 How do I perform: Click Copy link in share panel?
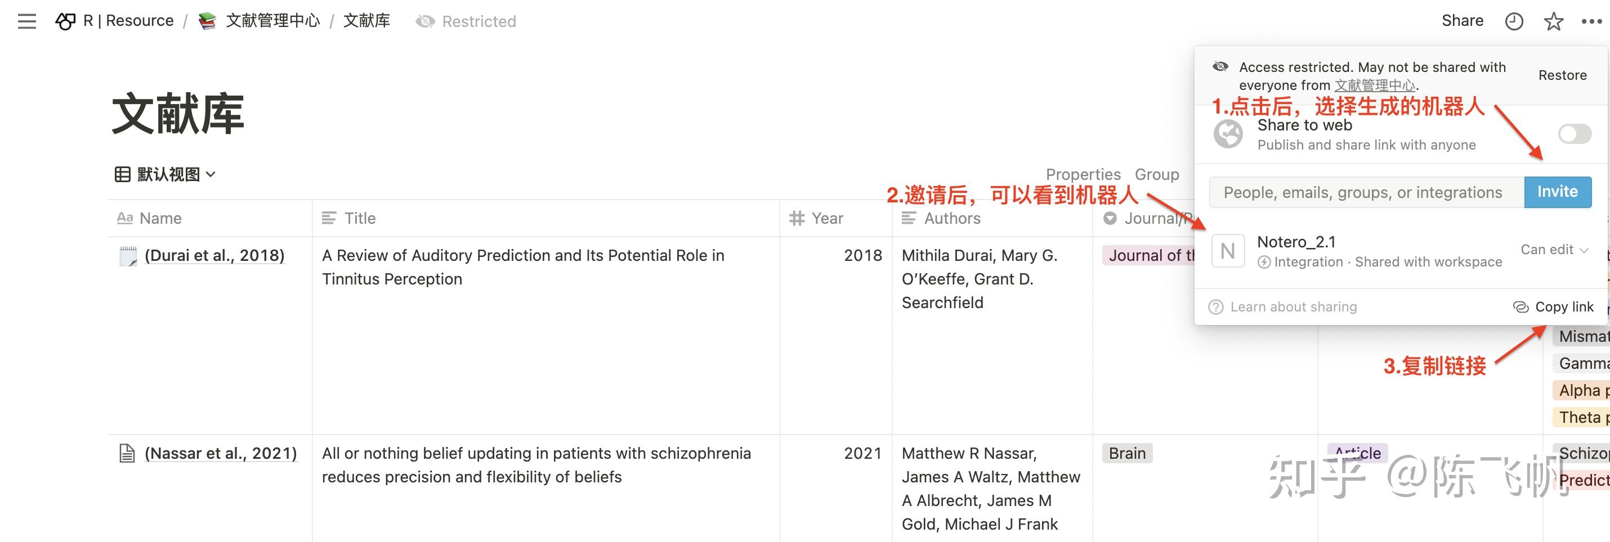(x=1553, y=307)
